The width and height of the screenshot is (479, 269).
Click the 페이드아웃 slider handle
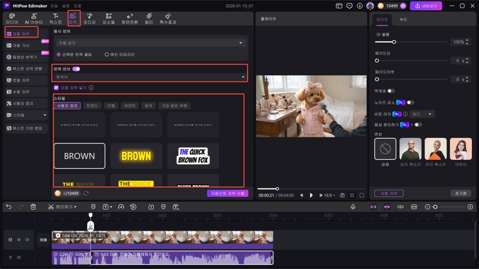coord(377,80)
